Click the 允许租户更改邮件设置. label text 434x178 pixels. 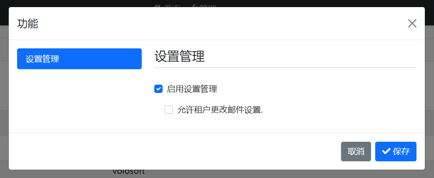220,110
